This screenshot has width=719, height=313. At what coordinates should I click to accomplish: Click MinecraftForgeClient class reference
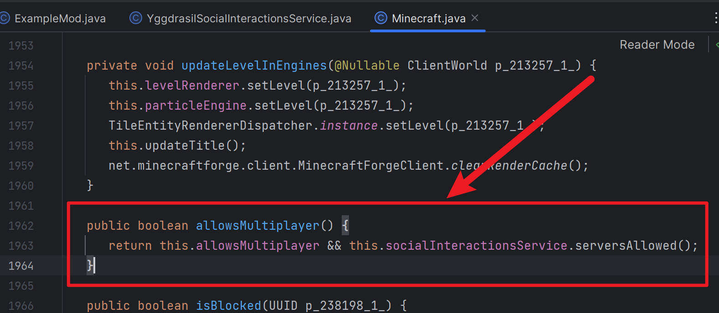[x=371, y=166]
